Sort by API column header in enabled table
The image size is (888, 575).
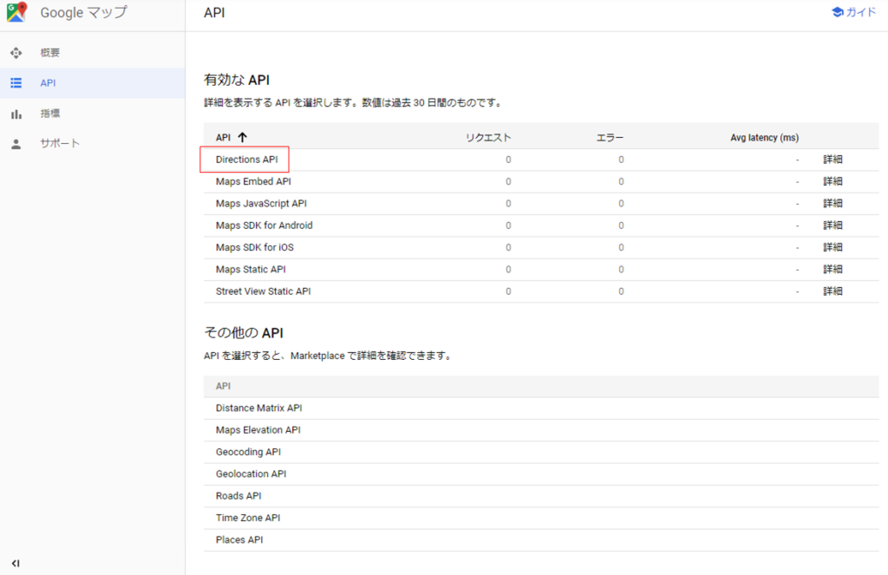click(x=223, y=137)
